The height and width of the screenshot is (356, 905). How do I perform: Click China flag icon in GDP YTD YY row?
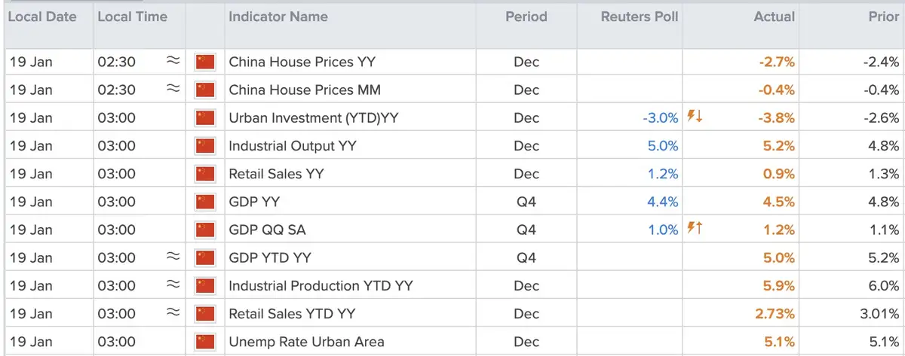[205, 257]
